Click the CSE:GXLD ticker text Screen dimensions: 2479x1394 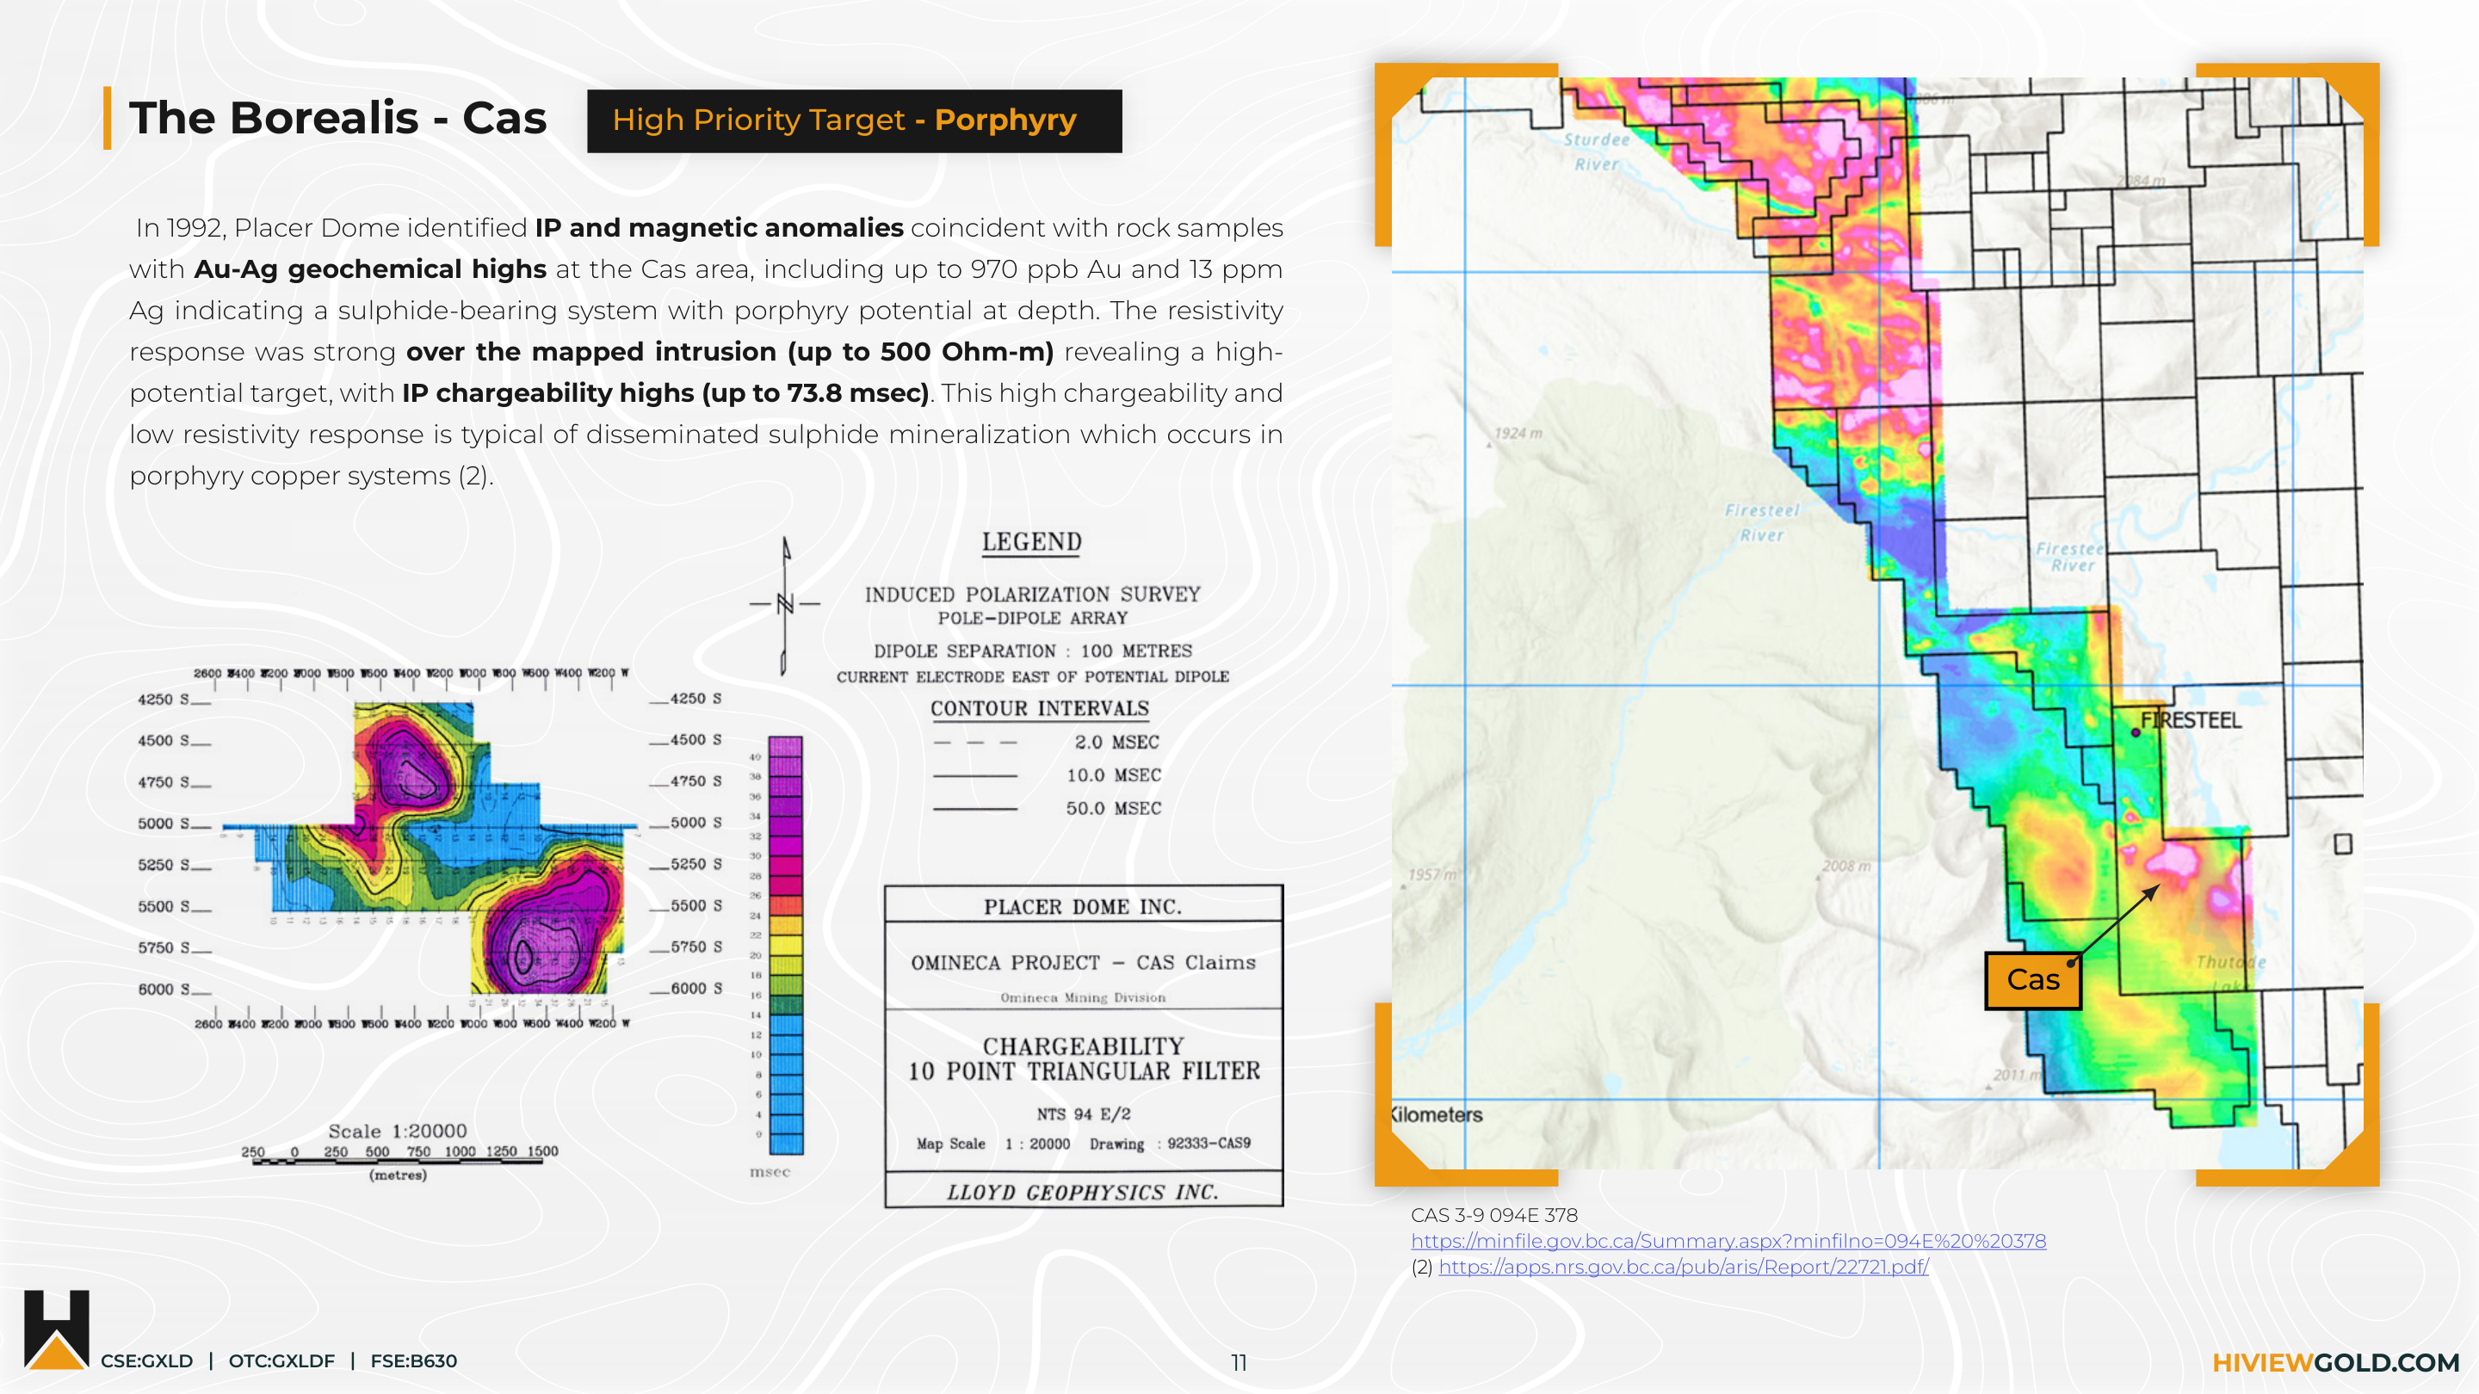(146, 1361)
